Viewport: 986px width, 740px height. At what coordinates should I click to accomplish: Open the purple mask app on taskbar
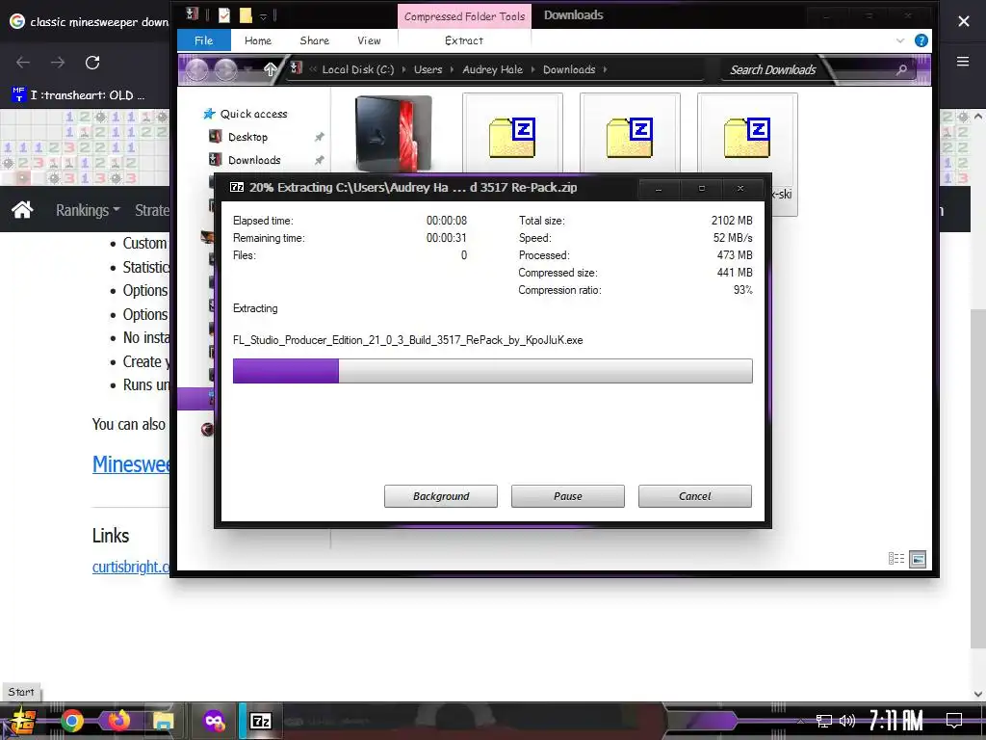tap(215, 721)
